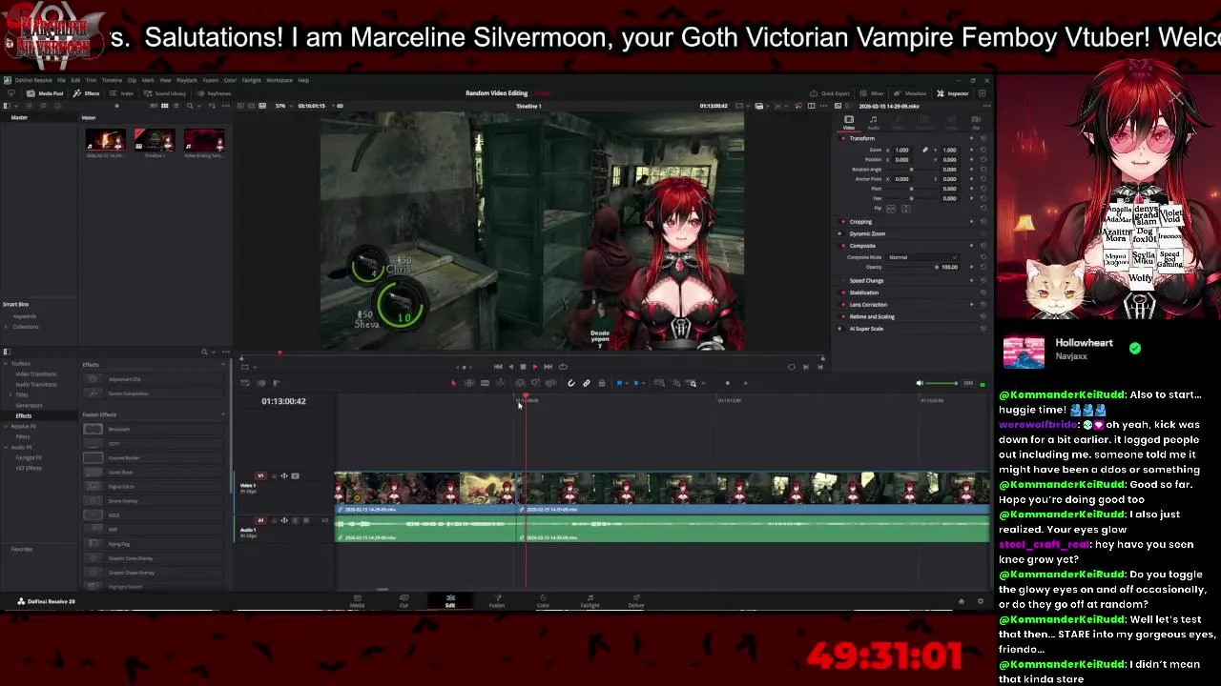Select the Trim Edit Mode tool
Image resolution: width=1221 pixels, height=686 pixels.
click(x=469, y=383)
